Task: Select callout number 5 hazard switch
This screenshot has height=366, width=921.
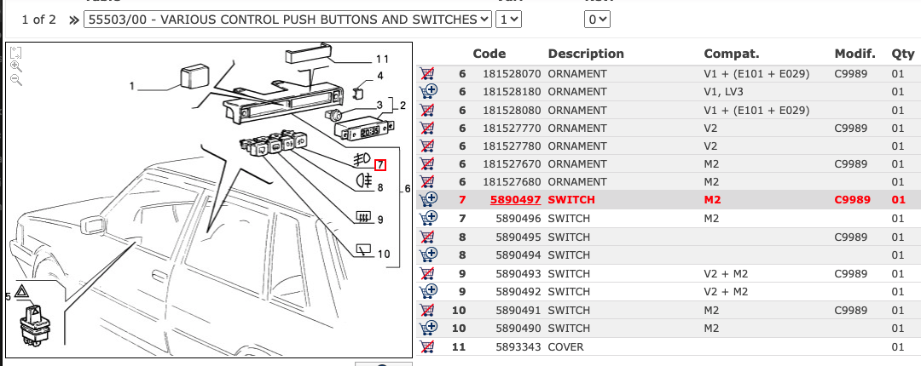Action: (x=8, y=296)
